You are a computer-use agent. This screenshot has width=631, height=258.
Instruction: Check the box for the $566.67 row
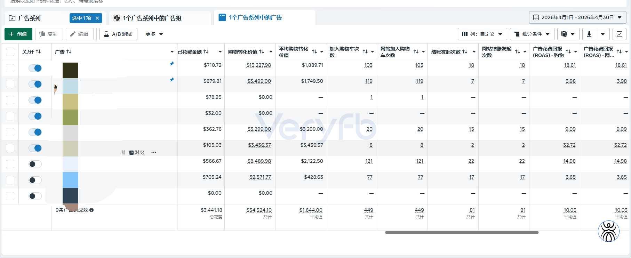[10, 164]
